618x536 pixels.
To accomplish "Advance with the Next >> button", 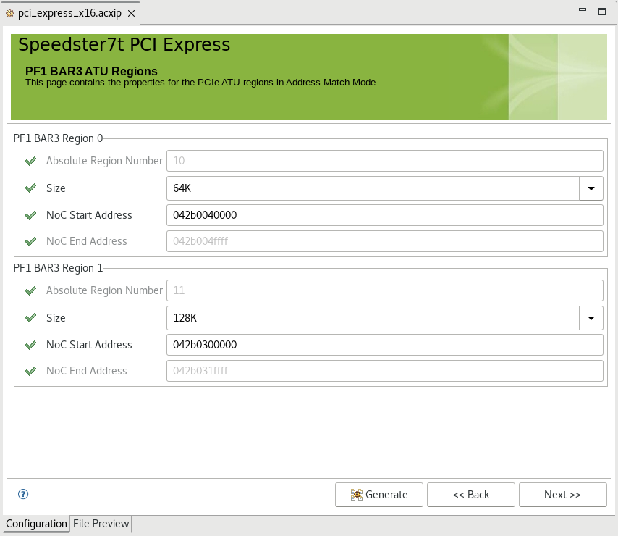I will coord(562,495).
